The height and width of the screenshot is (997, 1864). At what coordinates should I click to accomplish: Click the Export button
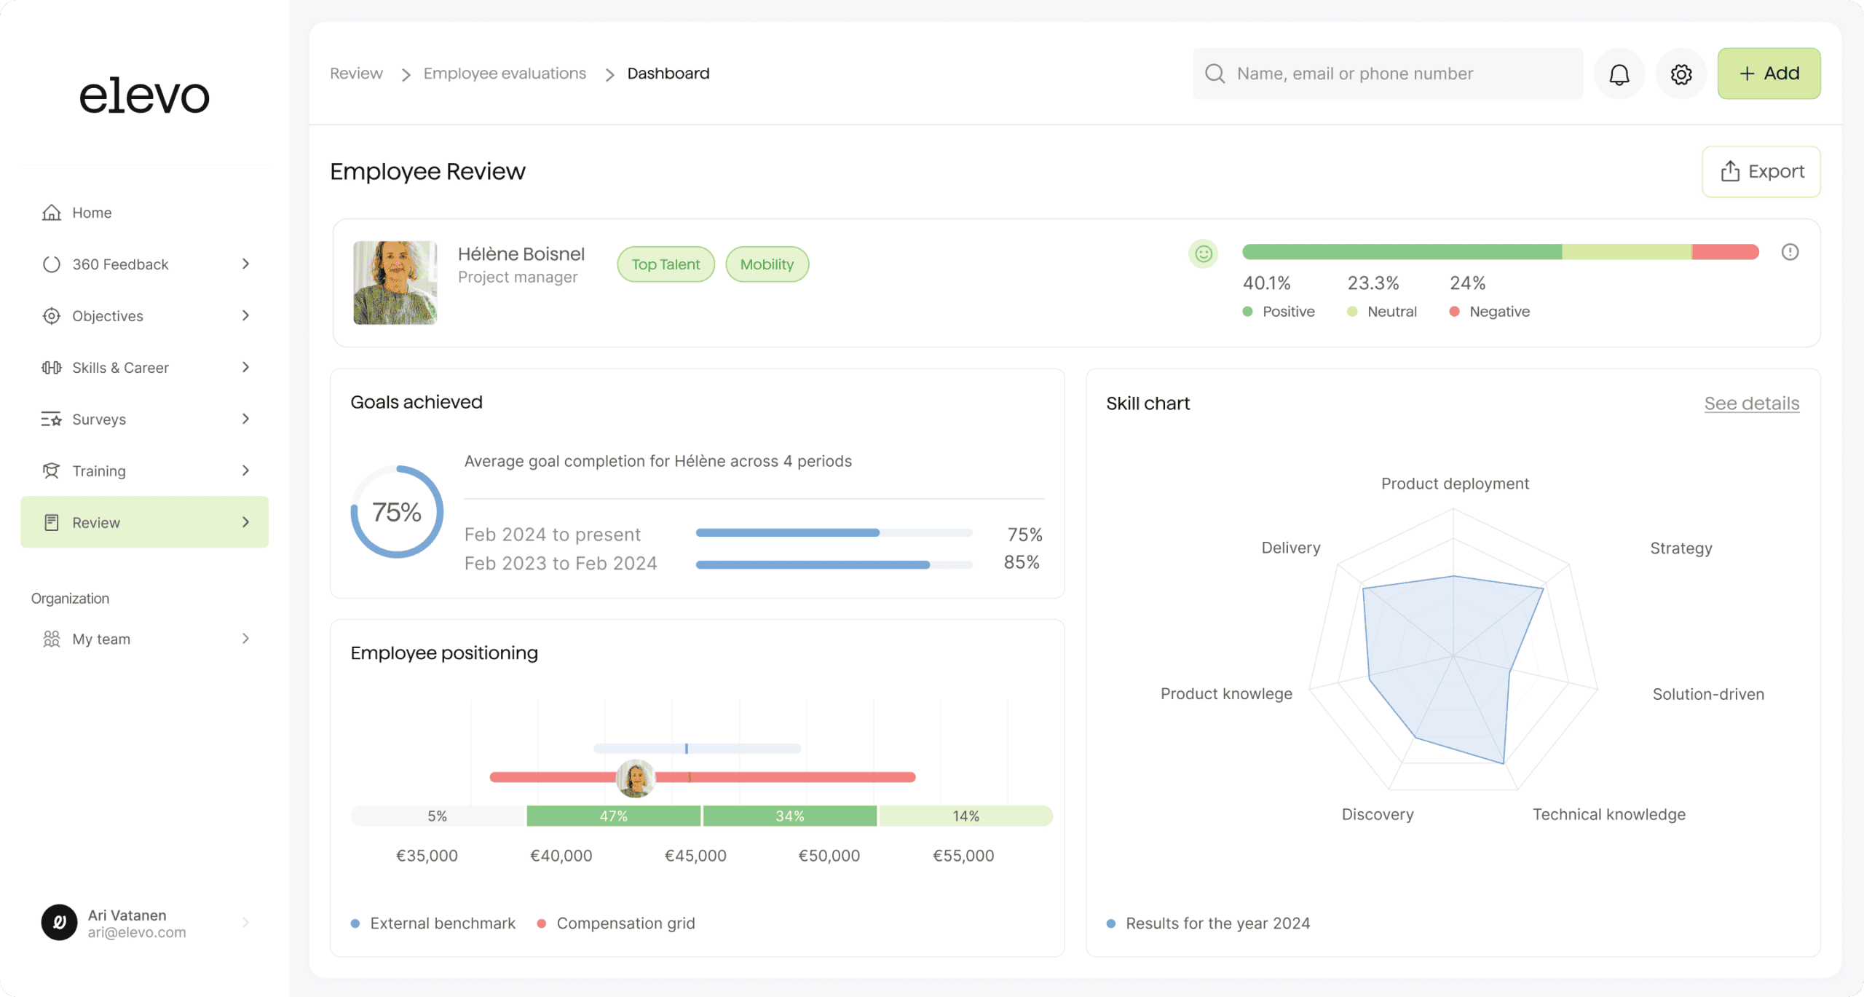click(1761, 172)
